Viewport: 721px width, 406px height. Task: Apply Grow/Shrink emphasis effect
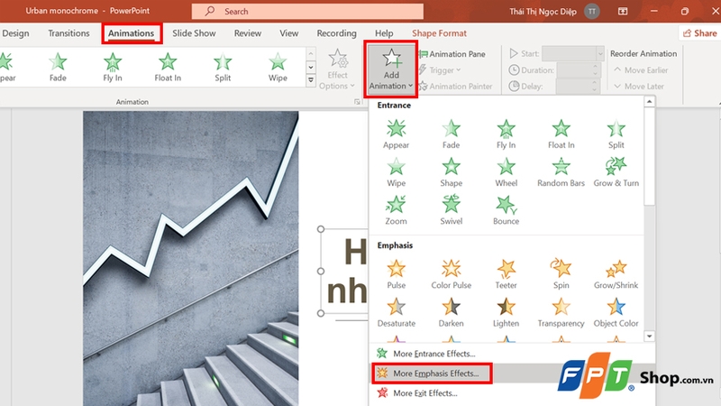click(x=616, y=274)
